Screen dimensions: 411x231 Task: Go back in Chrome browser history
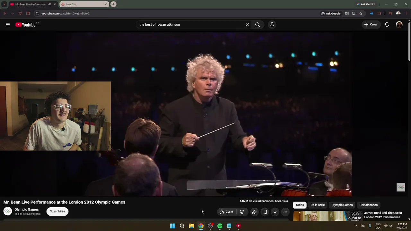point(5,13)
